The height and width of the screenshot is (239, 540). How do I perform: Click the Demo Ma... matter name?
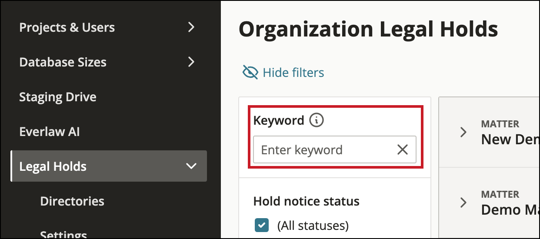pos(510,209)
